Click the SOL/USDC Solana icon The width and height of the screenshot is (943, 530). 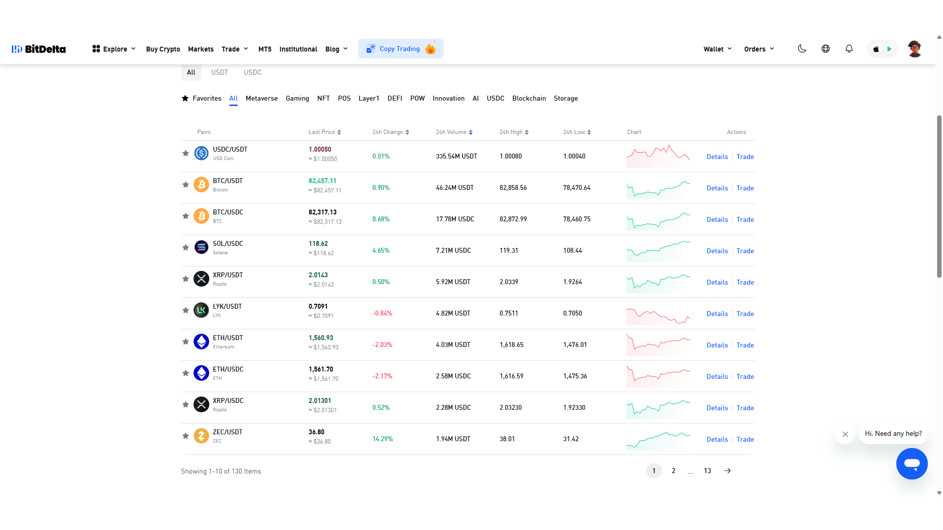pos(201,247)
